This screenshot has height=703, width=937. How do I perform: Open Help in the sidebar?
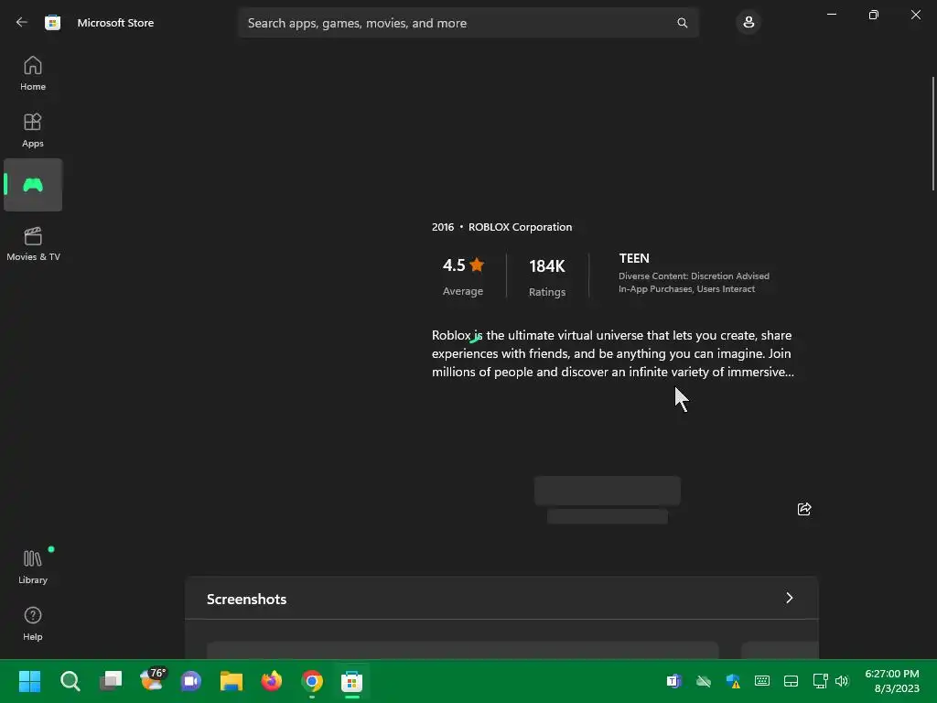point(33,624)
